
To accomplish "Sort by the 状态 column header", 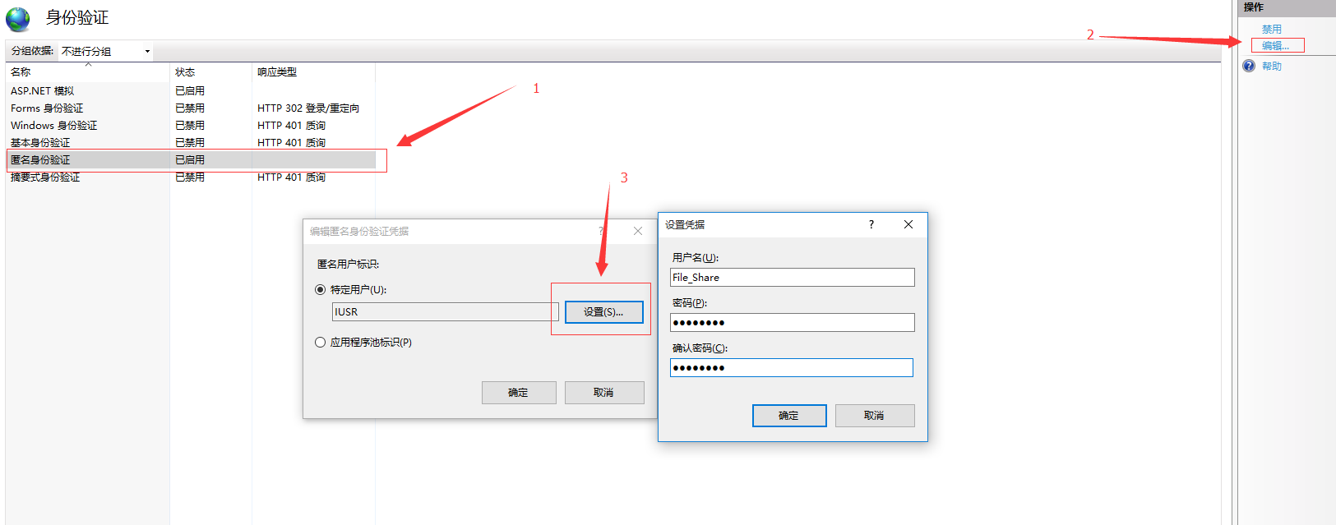I will tap(211, 72).
